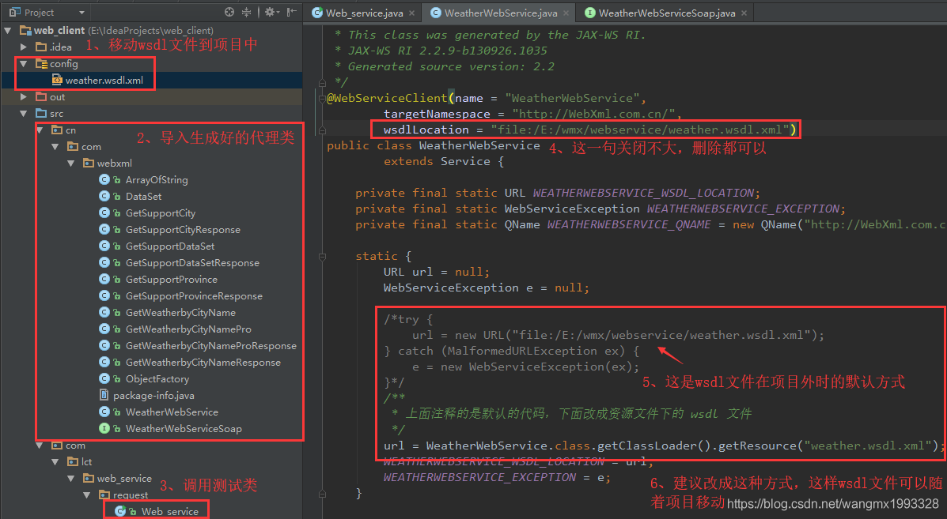This screenshot has width=947, height=519.
Task: Click the 'Scroll from Source' crosshair icon
Action: point(229,12)
